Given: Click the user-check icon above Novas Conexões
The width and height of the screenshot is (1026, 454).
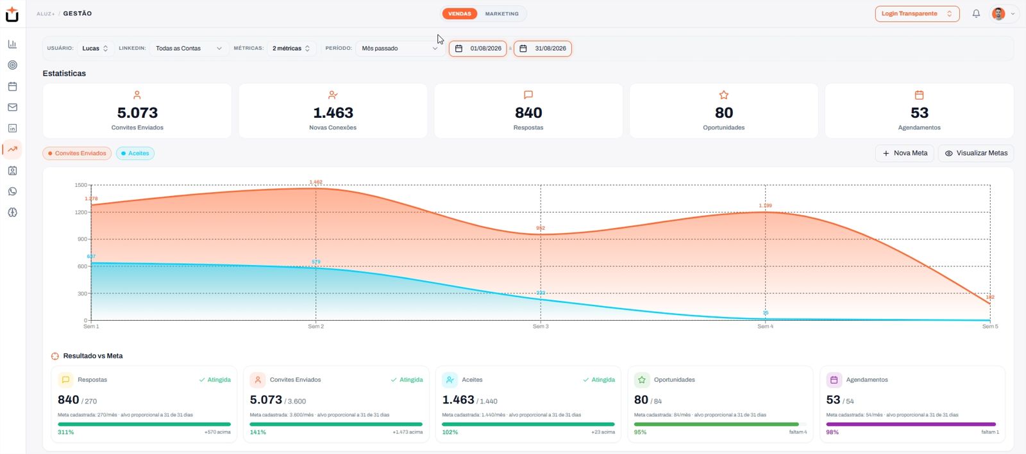Looking at the screenshot, I should tap(333, 95).
